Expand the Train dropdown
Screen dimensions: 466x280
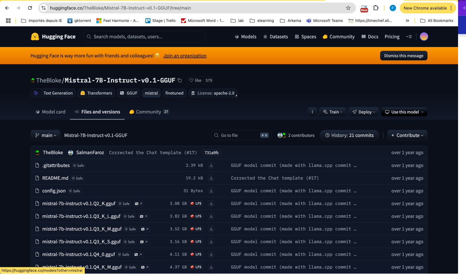coord(333,112)
